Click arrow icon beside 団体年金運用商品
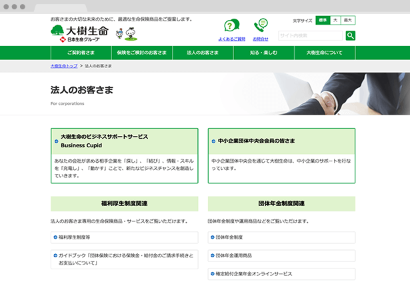 213,255
